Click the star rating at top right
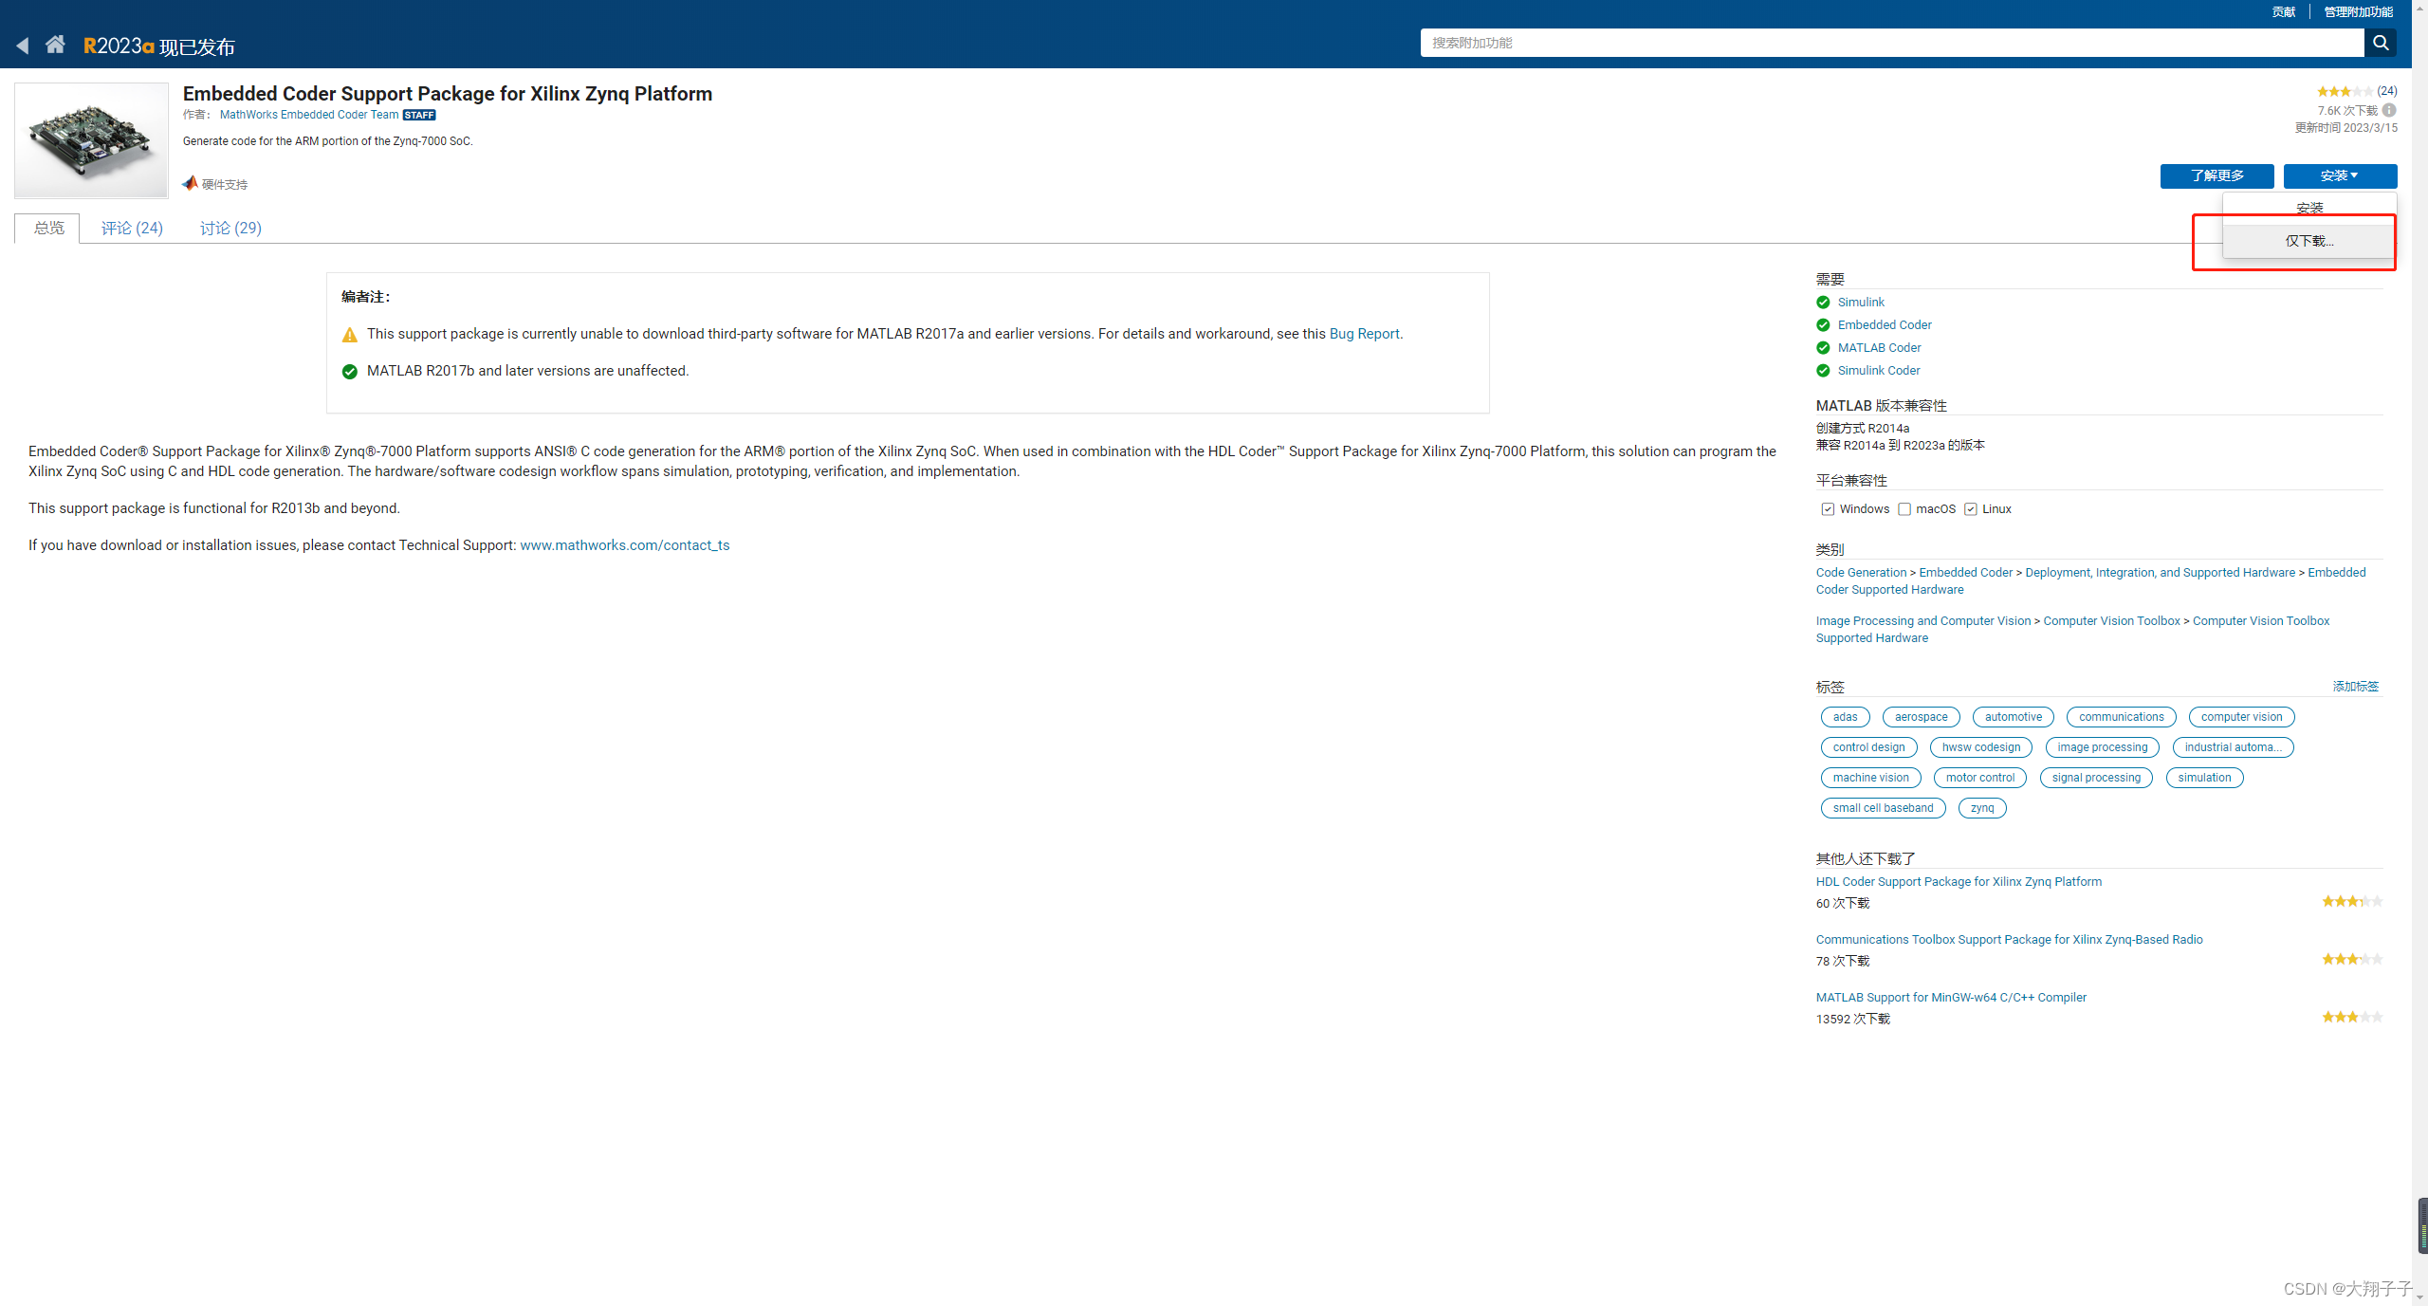Screen dimensions: 2428x1306 click(2345, 92)
